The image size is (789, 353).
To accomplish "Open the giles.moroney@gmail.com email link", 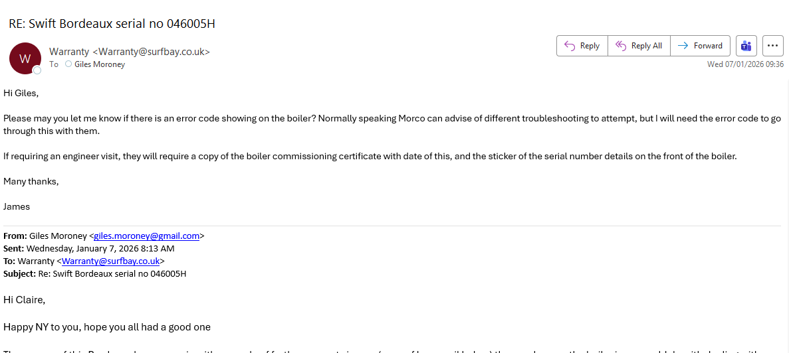I will pos(146,236).
